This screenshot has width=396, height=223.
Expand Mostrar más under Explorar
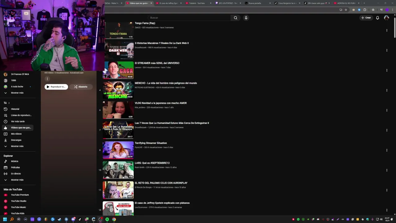[18, 180]
